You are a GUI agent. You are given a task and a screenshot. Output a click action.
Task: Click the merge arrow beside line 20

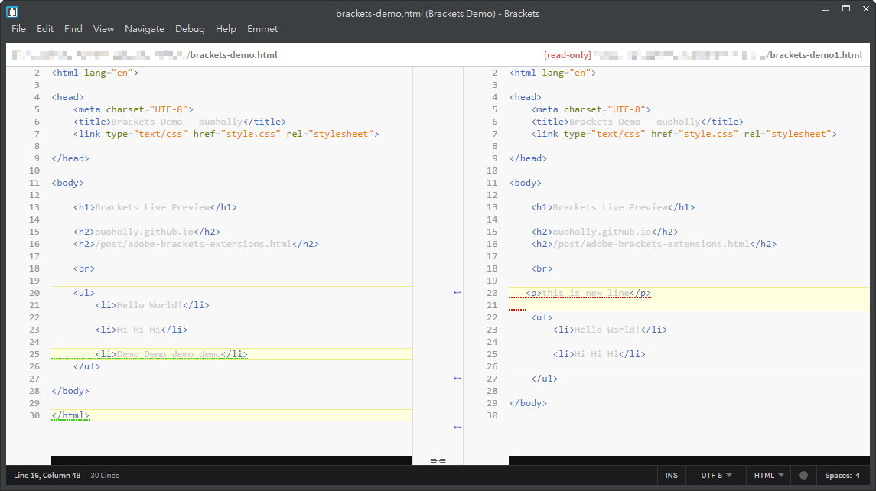(x=458, y=293)
